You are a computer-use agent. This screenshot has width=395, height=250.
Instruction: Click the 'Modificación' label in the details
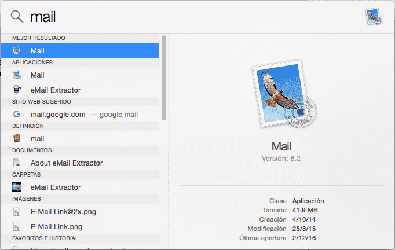[x=267, y=229]
